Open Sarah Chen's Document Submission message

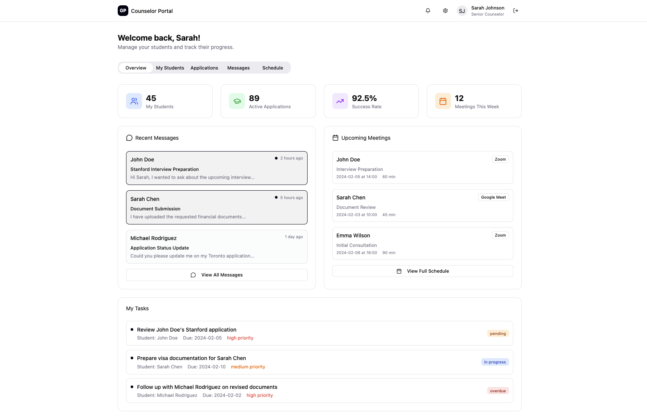click(216, 208)
